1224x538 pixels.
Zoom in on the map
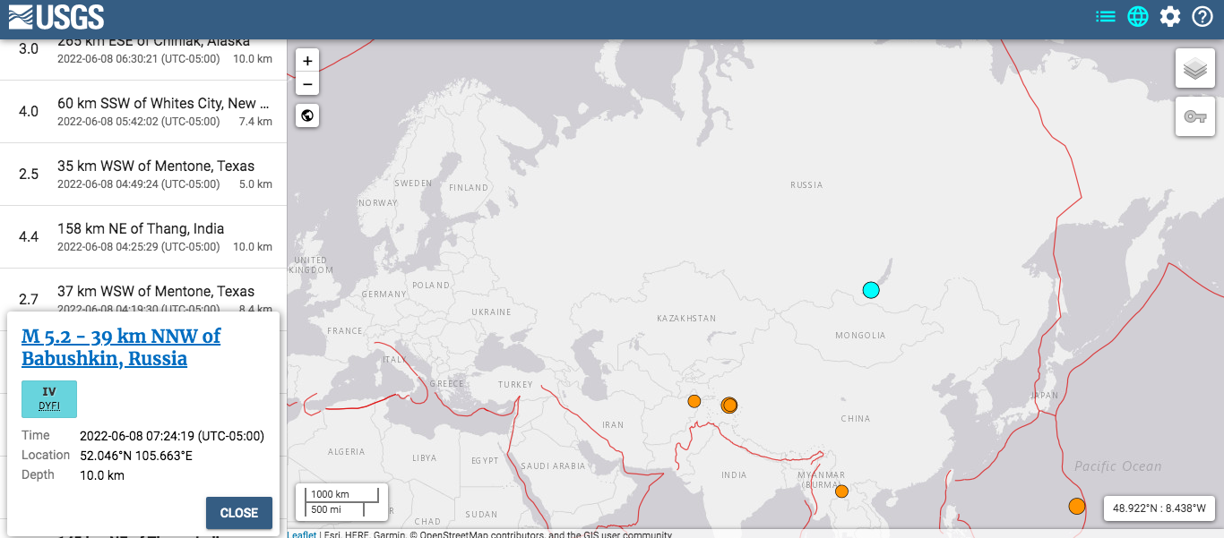click(x=307, y=61)
